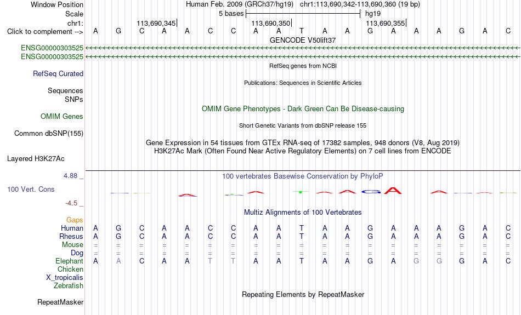Select the Common dbSNP(155) track label
The width and height of the screenshot is (521, 315).
pyautogui.click(x=49, y=134)
